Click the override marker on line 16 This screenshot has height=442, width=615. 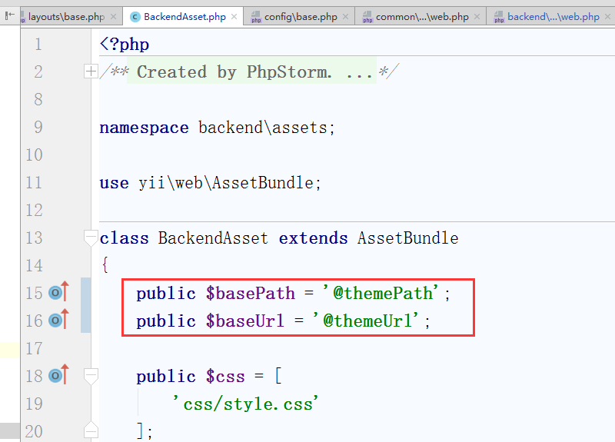point(59,320)
